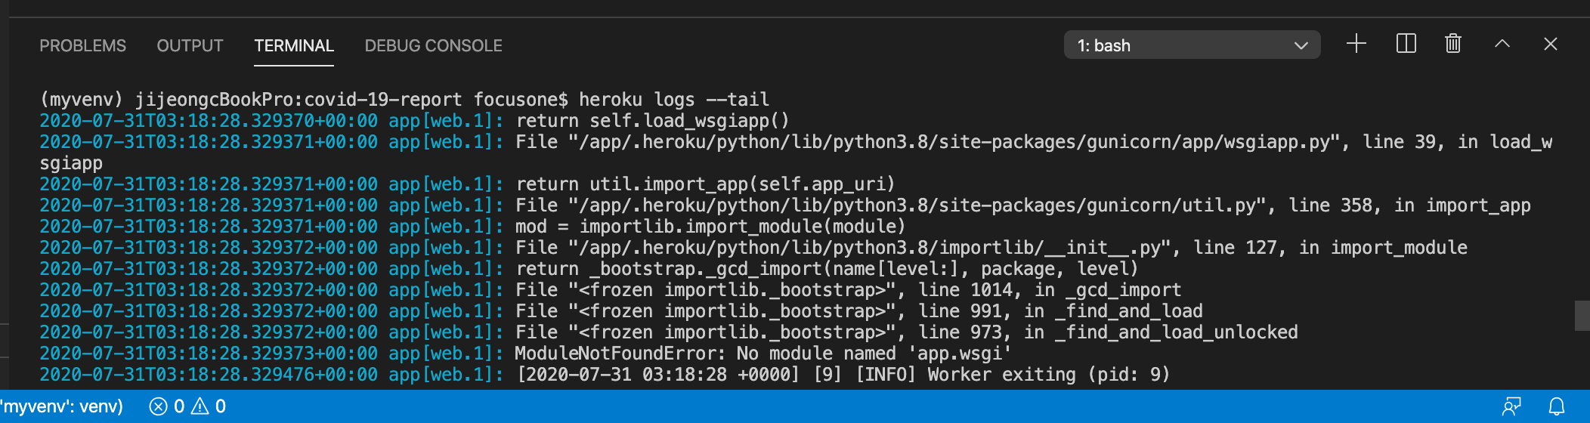1590x423 pixels.
Task: Open the importlib/__init__.py file path link
Action: 874,248
